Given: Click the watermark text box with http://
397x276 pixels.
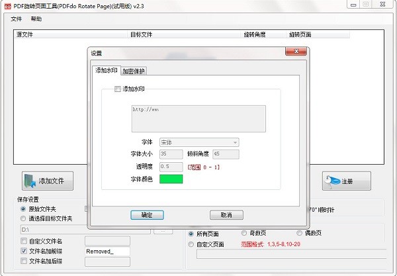Looking at the screenshot, I should pos(198,118).
